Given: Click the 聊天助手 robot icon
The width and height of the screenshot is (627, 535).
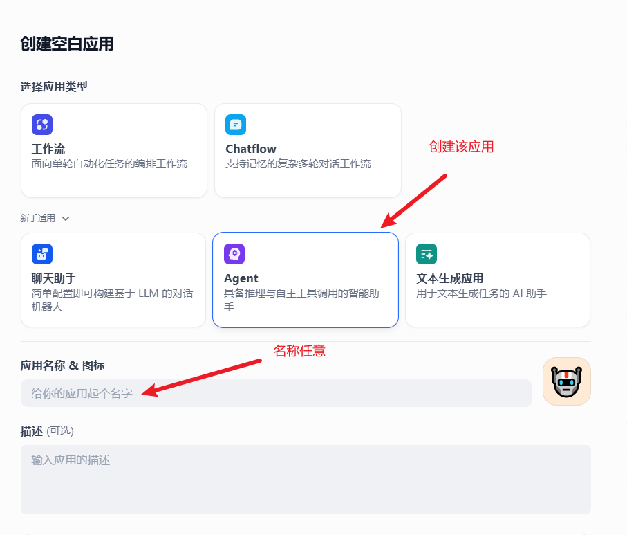Looking at the screenshot, I should (42, 254).
